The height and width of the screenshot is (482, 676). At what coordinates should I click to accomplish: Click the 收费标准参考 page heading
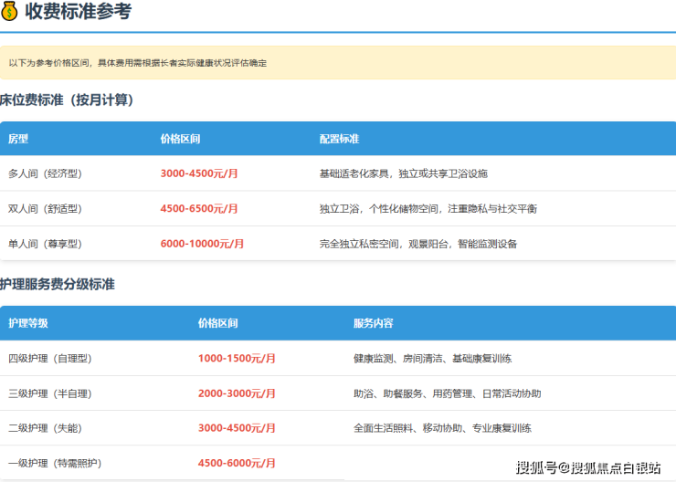78,12
